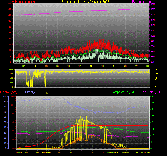Click the "Rainfall (mm)" legend label
167x156 pixels.
(x=9, y=92)
